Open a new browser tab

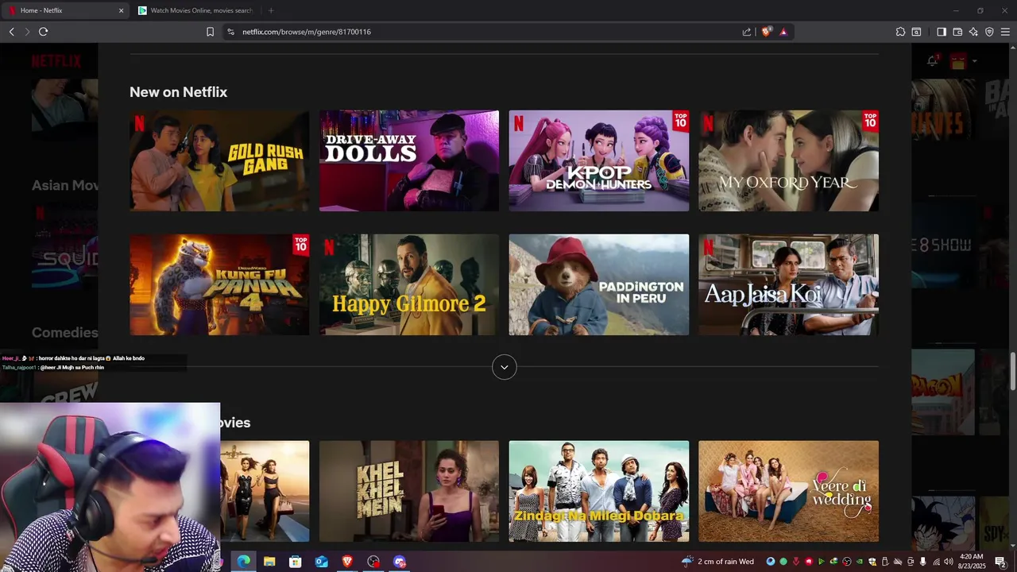[271, 10]
